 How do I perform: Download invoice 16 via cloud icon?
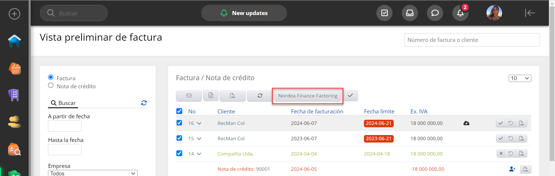pos(466,123)
